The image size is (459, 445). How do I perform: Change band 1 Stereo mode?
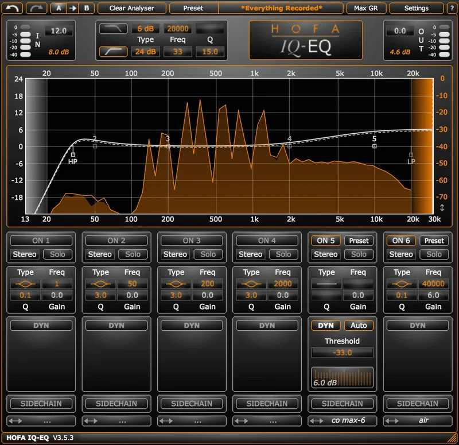click(25, 254)
